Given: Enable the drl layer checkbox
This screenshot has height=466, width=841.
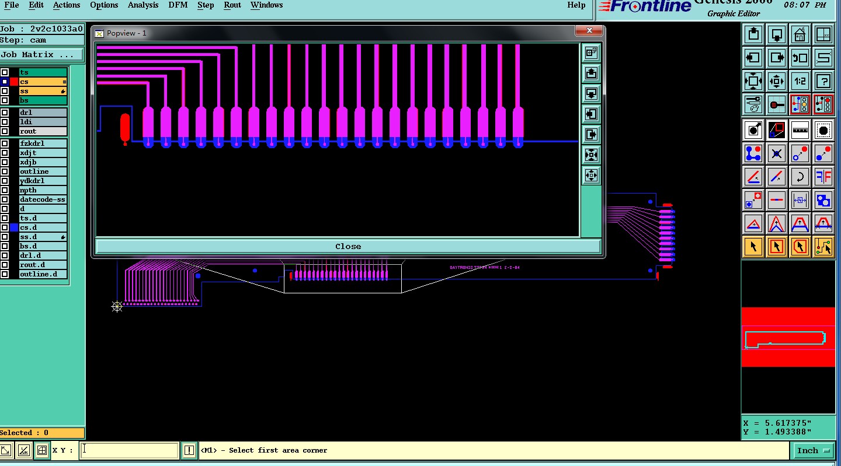Looking at the screenshot, I should tap(5, 113).
